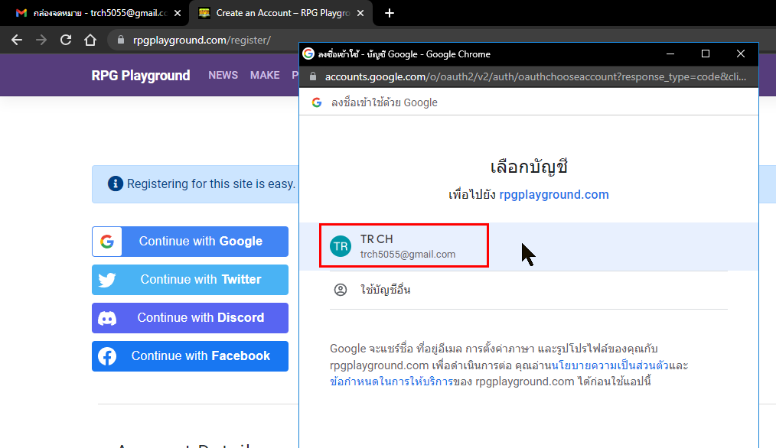The height and width of the screenshot is (448, 776).
Task: Click the browser back arrow
Action: click(17, 40)
